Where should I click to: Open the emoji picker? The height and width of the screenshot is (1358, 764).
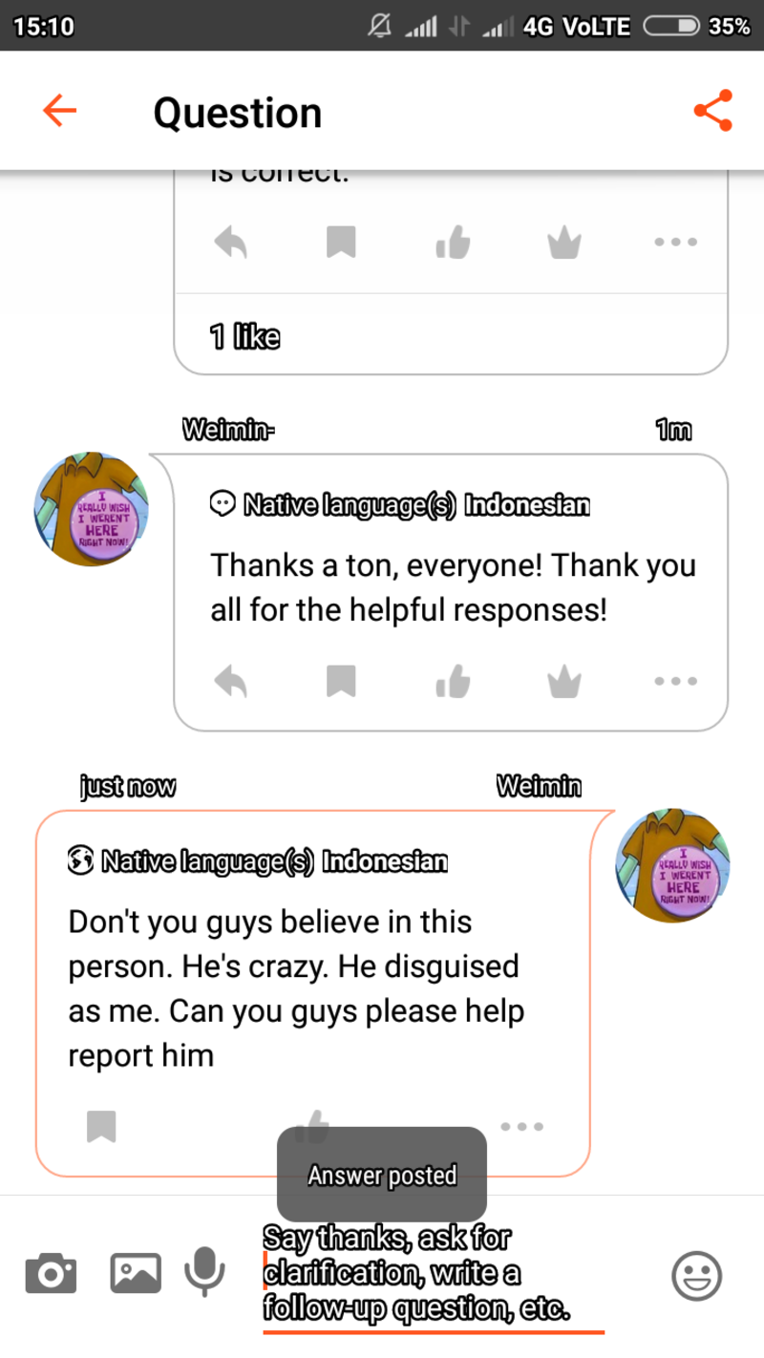coord(696,1275)
